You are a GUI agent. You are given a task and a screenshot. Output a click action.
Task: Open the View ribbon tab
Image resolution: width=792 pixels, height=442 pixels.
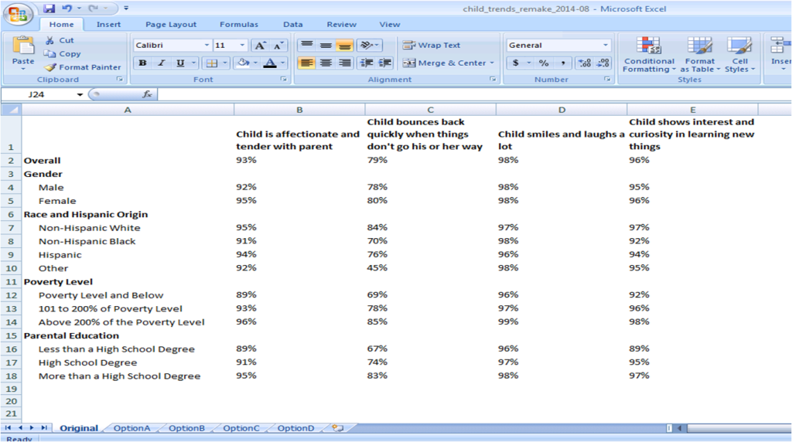(390, 24)
